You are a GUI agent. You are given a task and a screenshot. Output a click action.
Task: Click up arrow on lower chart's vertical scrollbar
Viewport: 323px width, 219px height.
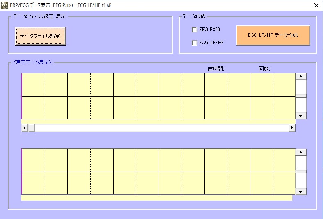pos(301,152)
